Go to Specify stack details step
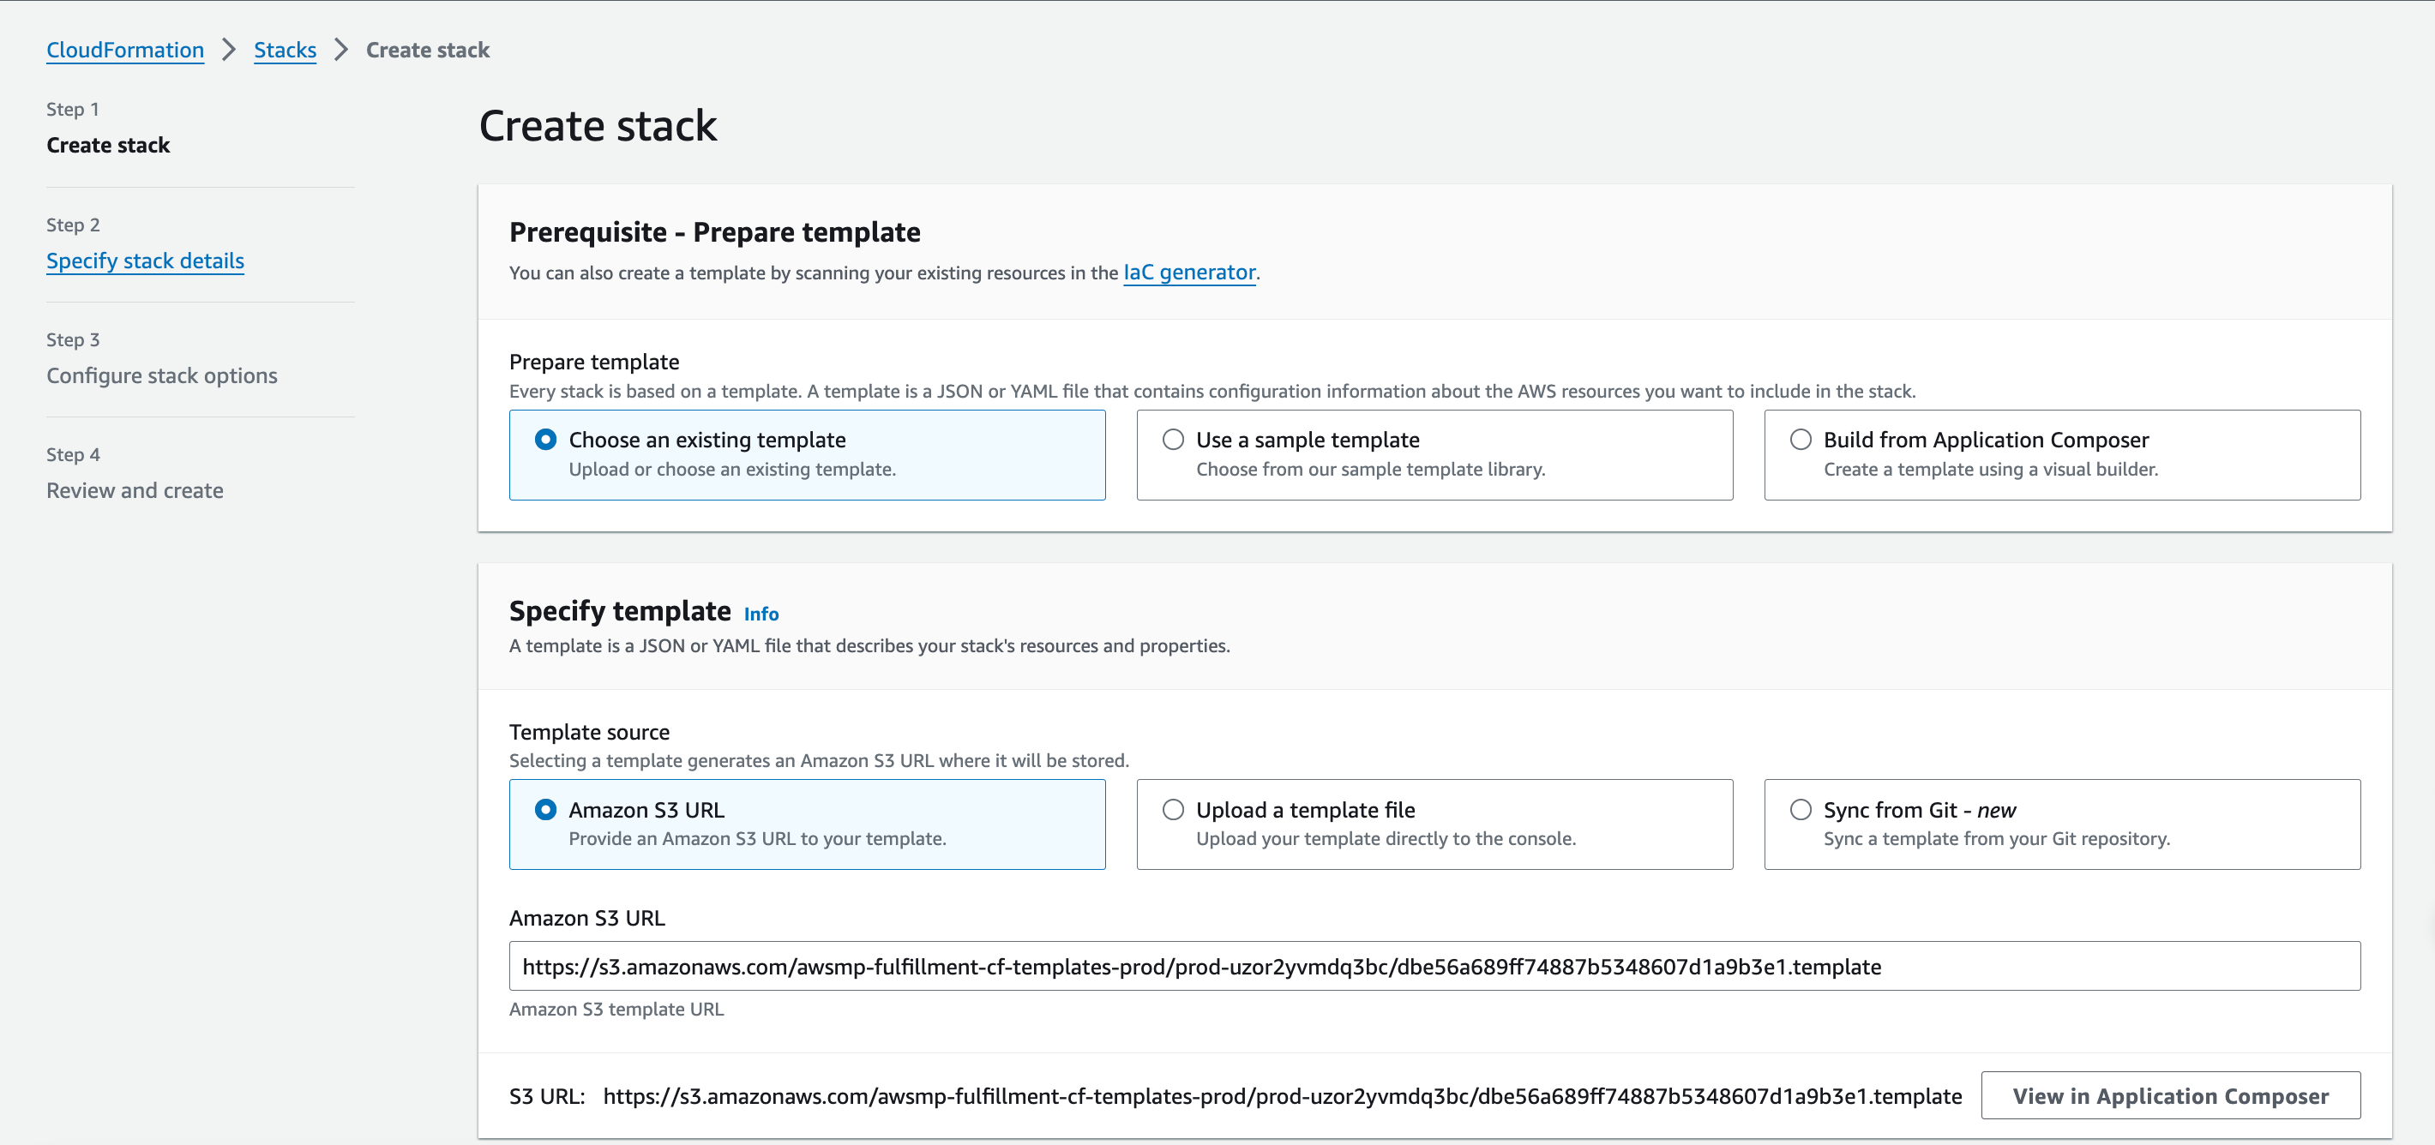This screenshot has height=1145, width=2435. click(x=145, y=261)
